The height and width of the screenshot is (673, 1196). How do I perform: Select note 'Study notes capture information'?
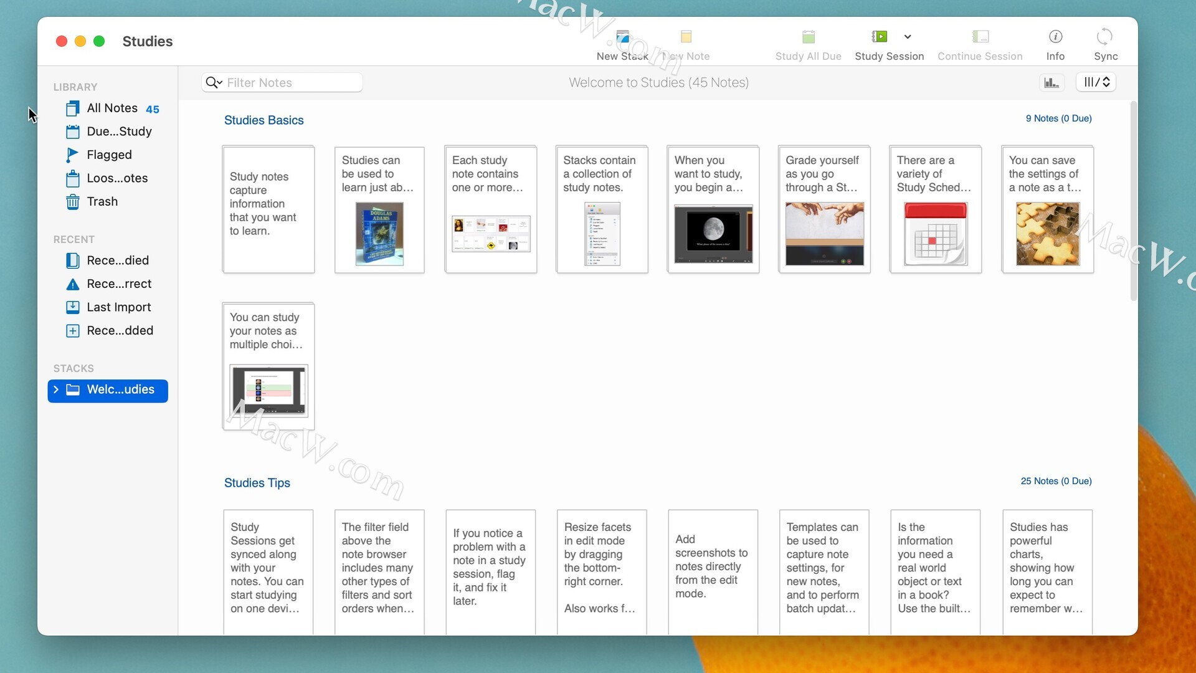pos(268,209)
